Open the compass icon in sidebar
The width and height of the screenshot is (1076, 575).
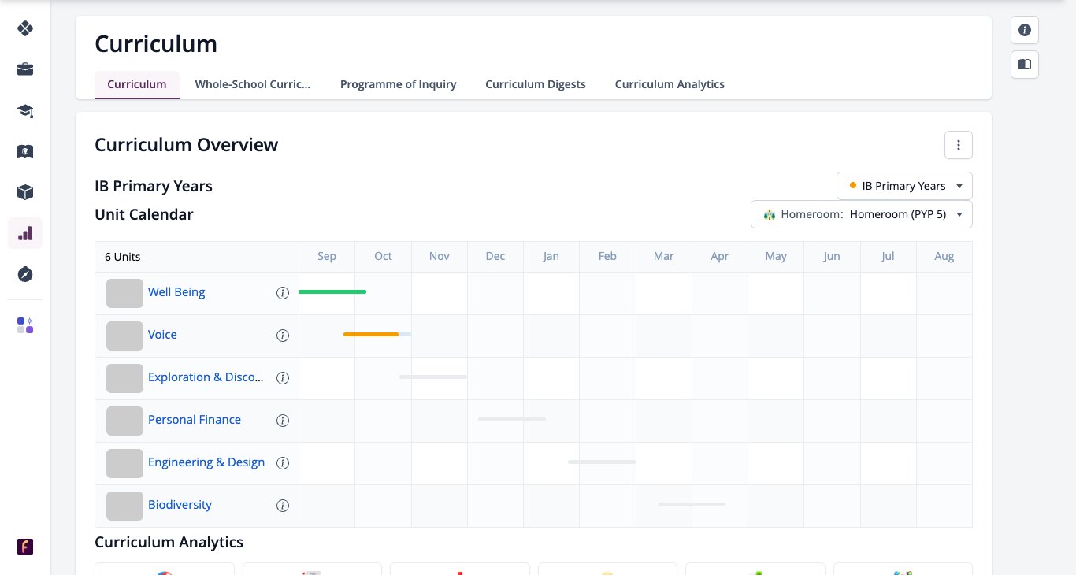[x=25, y=274]
